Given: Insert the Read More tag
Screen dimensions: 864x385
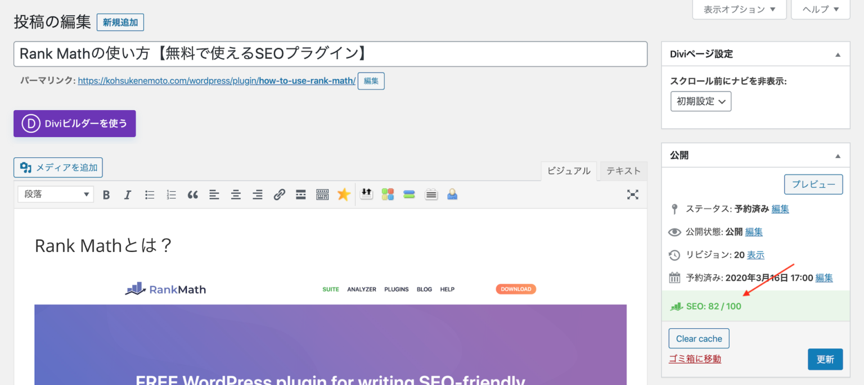Looking at the screenshot, I should [x=300, y=194].
